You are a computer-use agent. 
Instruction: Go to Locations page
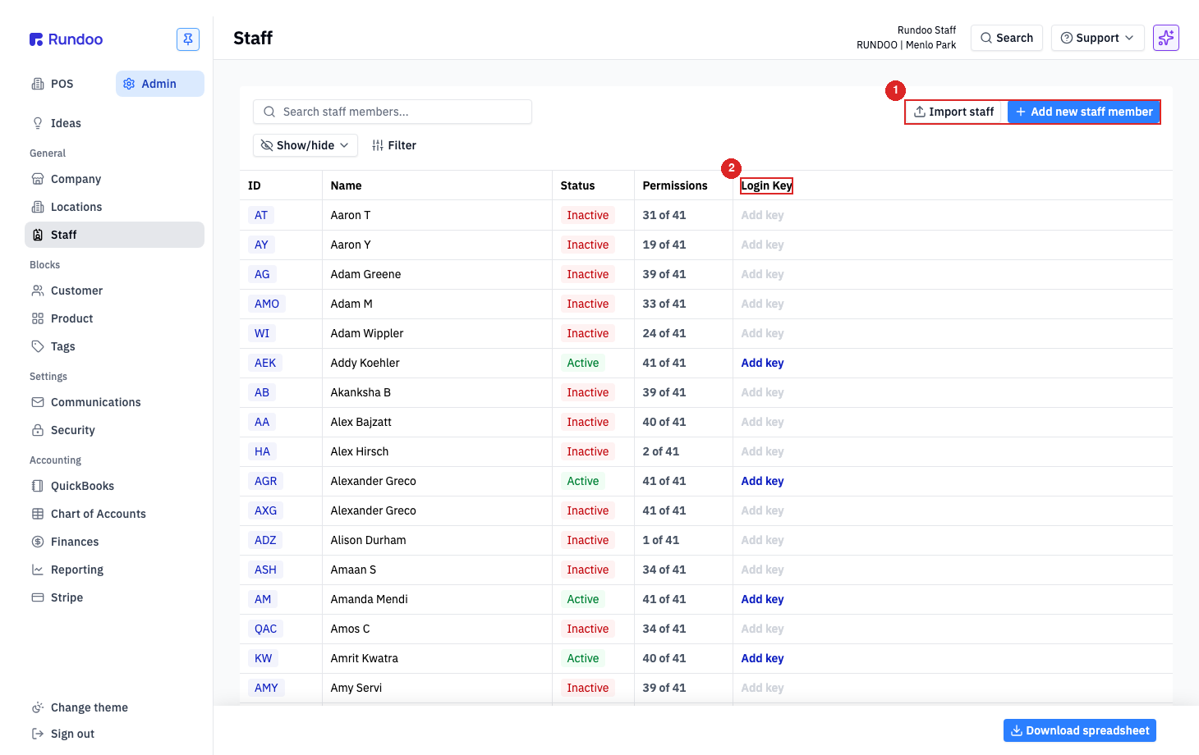pyautogui.click(x=76, y=207)
